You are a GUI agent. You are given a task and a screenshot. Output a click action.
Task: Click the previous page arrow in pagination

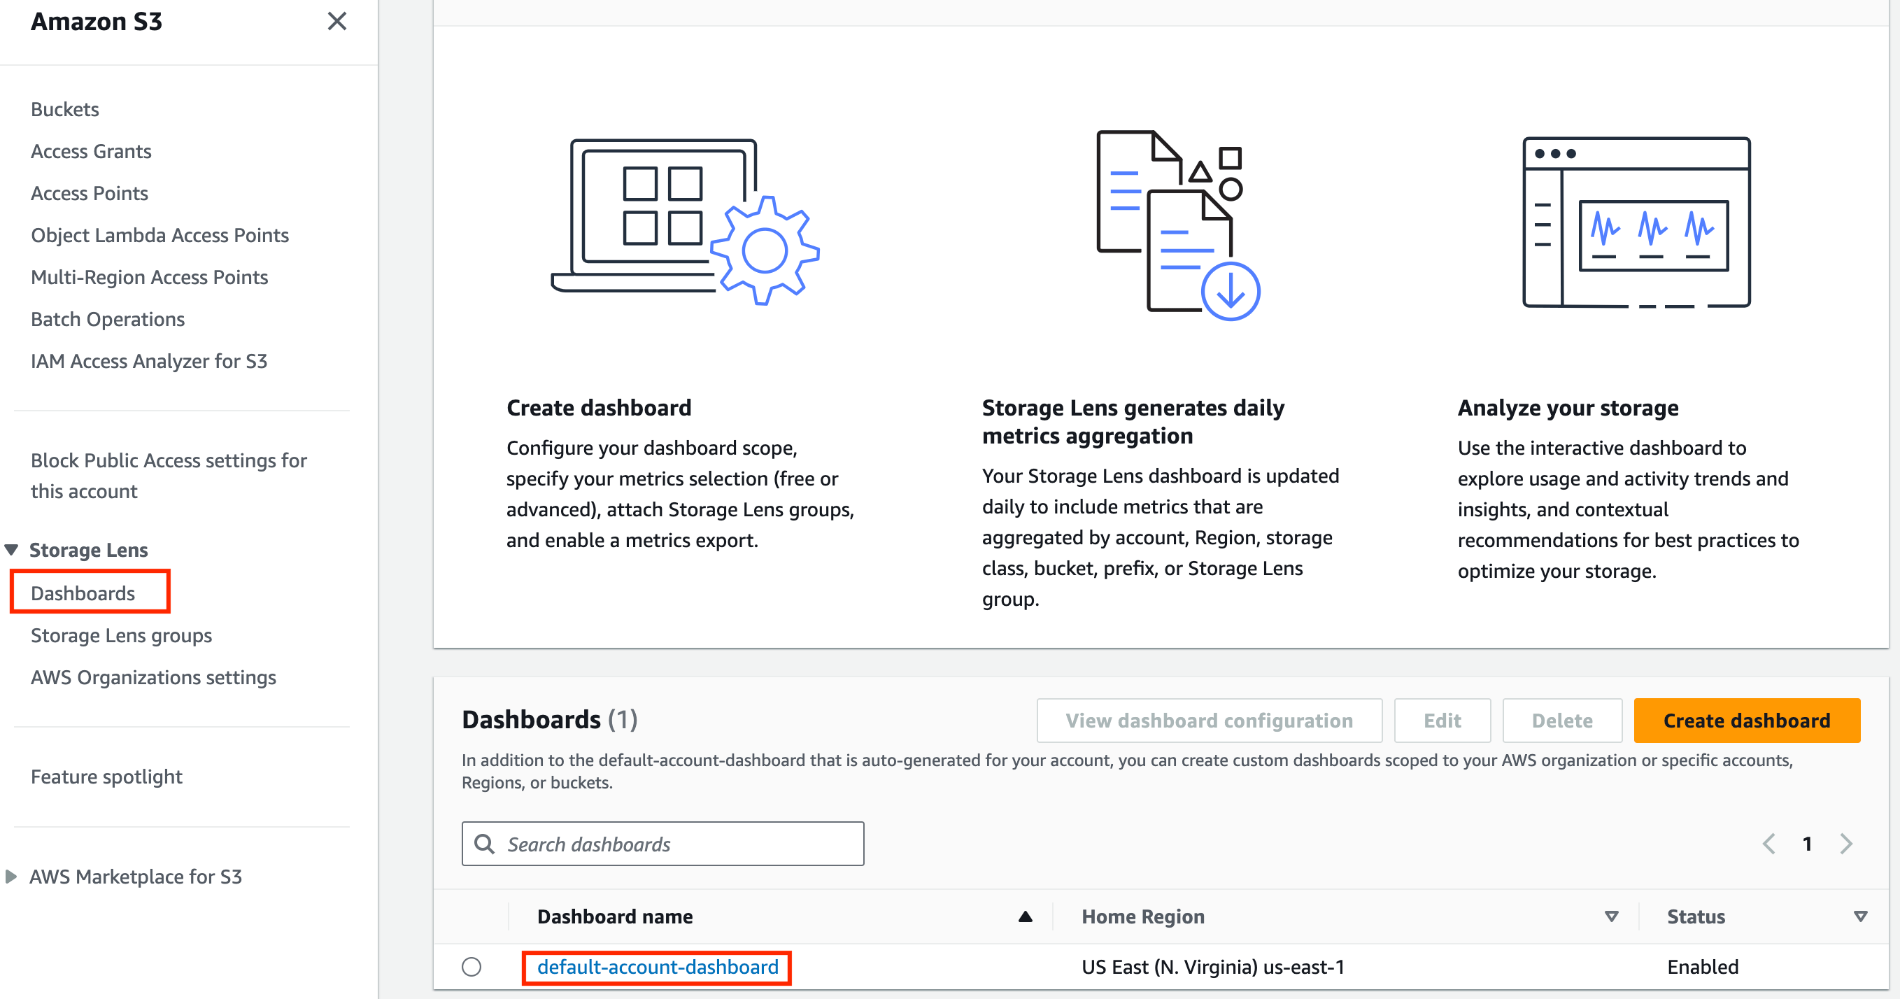point(1768,843)
